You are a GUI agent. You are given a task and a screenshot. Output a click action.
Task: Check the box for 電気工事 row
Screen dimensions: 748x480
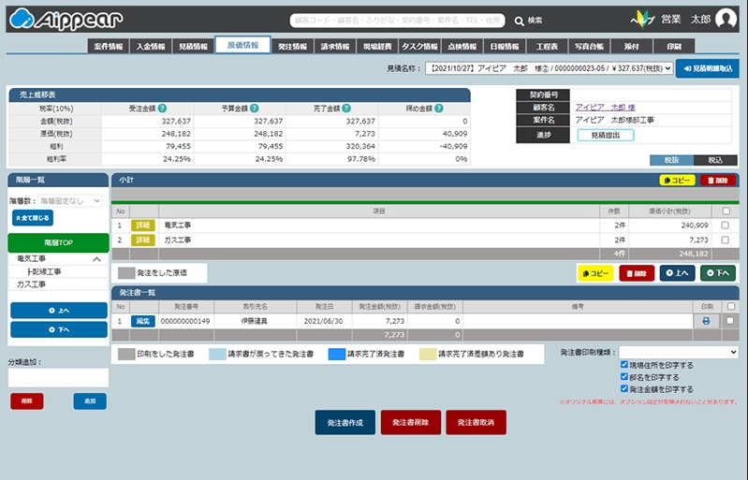(x=727, y=225)
